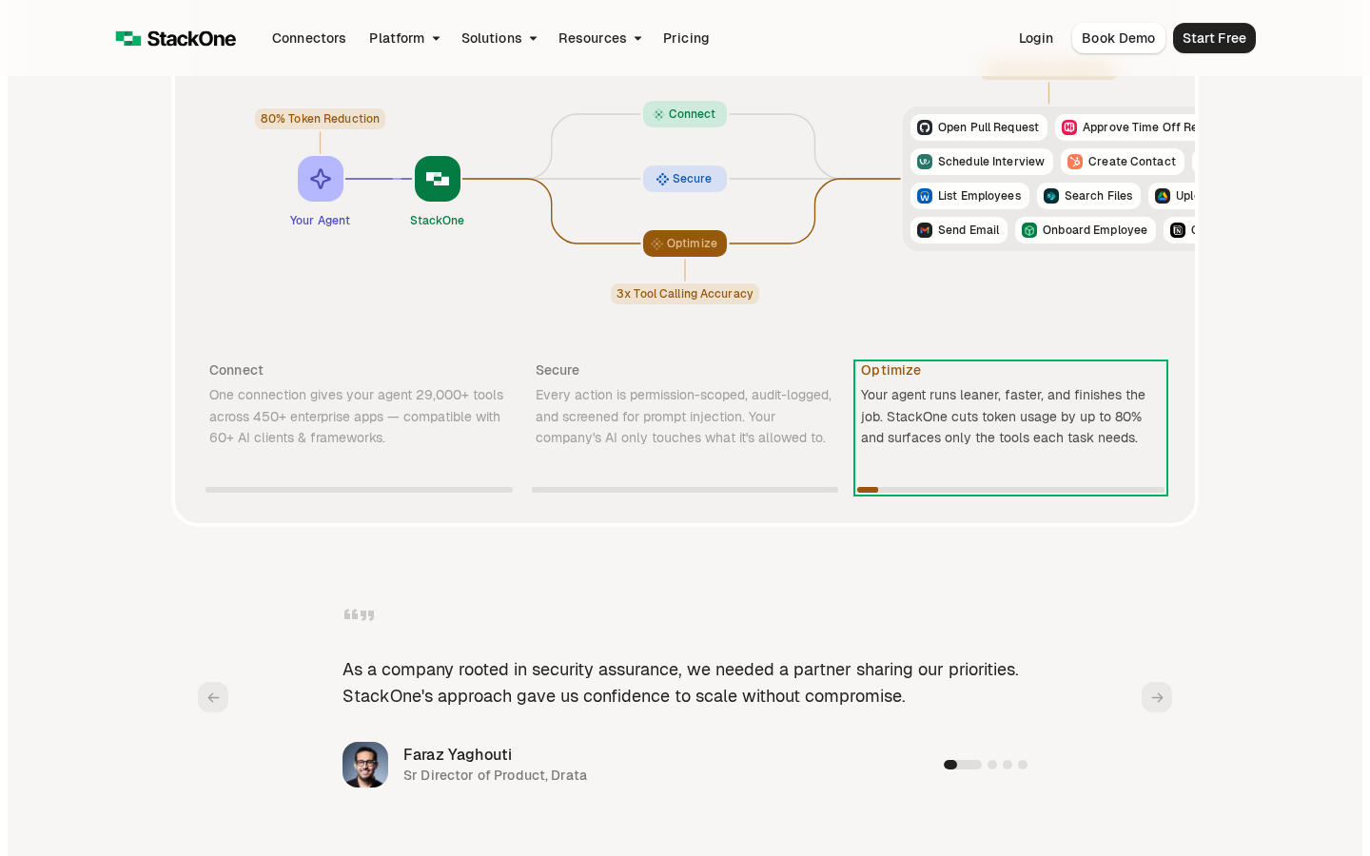Click the List Employees label
Screen dimensions: 1370x856
(x=979, y=196)
